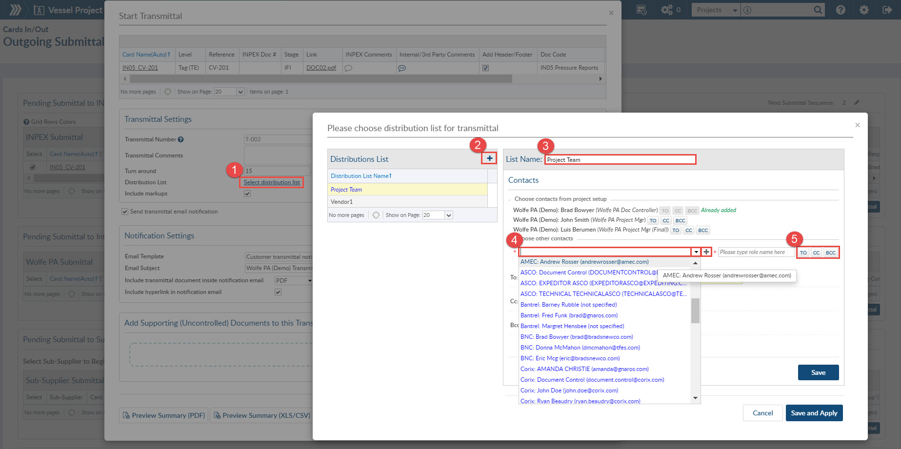Click the Turn around input field

tap(277, 171)
